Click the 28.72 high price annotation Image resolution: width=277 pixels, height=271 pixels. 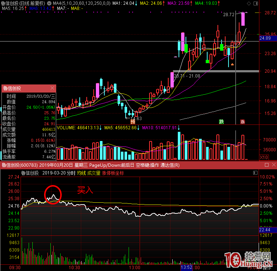[x=229, y=14]
